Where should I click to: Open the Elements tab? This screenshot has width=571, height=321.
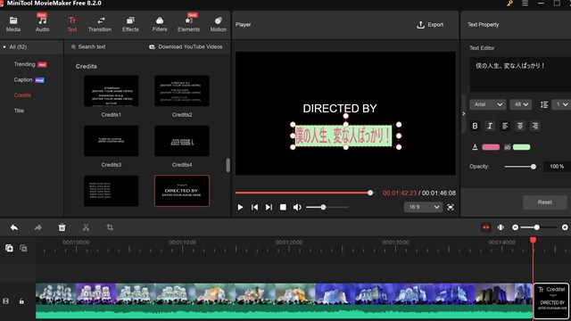click(188, 24)
